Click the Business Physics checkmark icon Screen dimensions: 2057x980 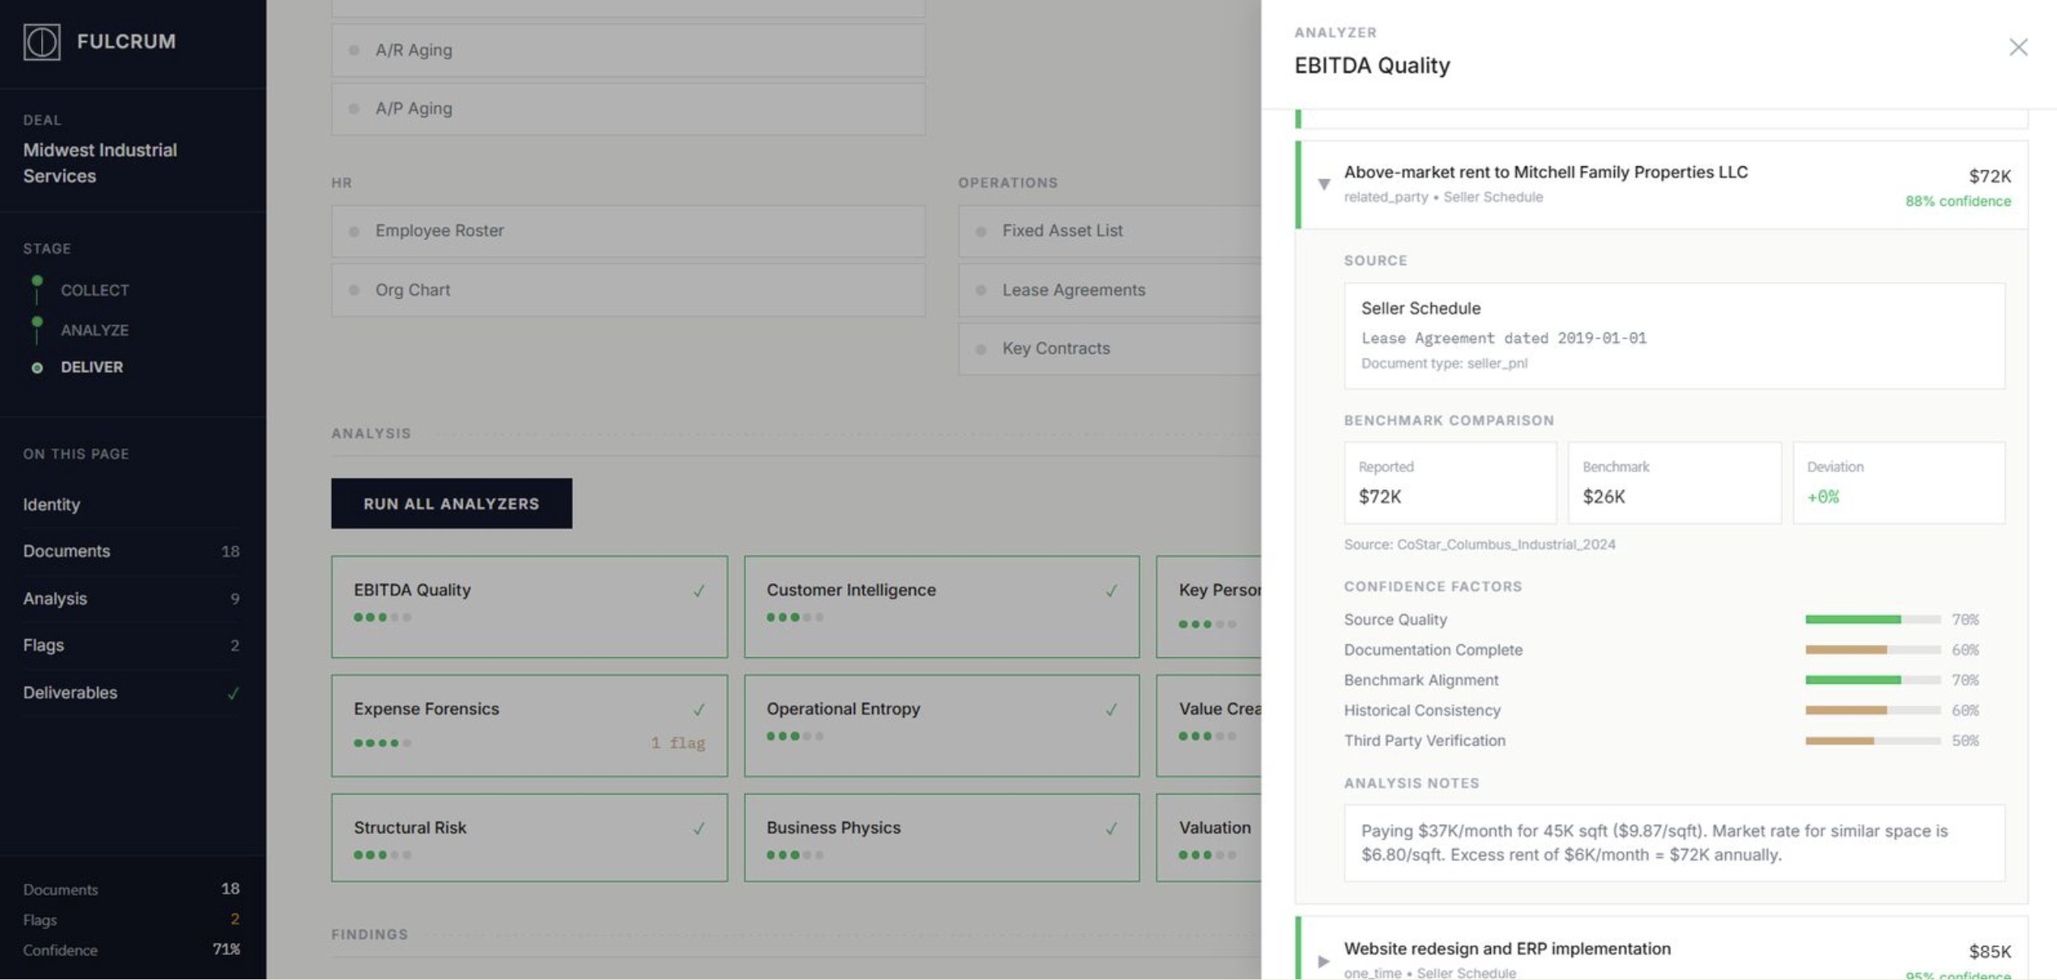click(x=1111, y=828)
